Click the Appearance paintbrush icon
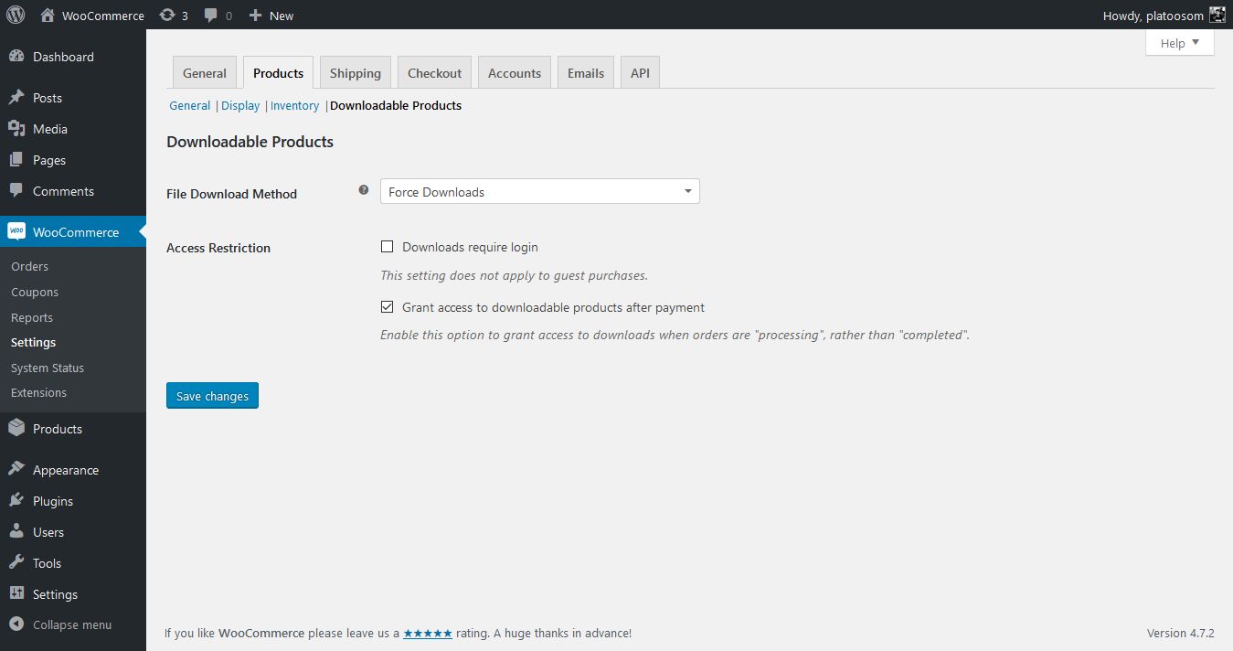 coord(16,470)
